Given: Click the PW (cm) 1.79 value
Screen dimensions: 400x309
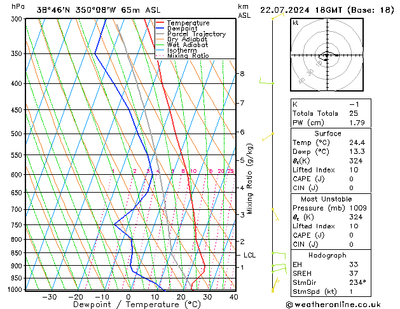Looking at the screenshot, I should point(357,123).
